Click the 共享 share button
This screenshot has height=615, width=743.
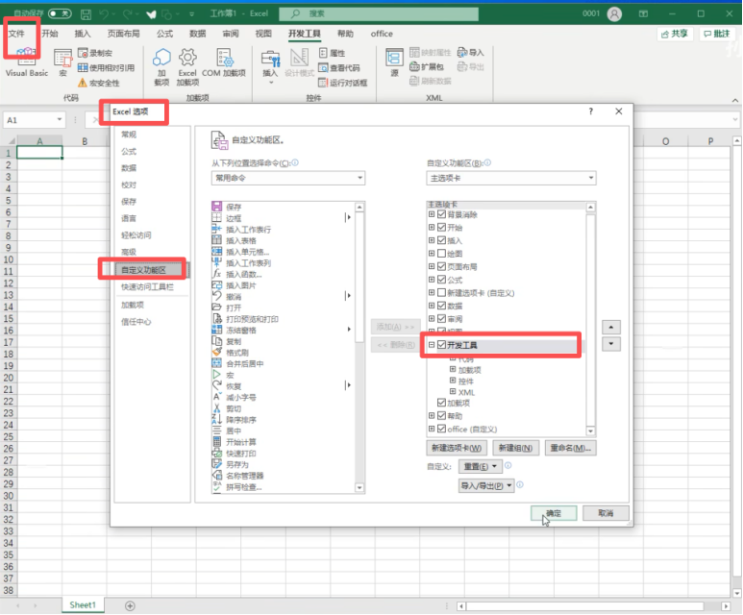(675, 34)
